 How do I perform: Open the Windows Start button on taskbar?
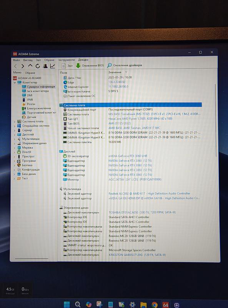pos(67,304)
